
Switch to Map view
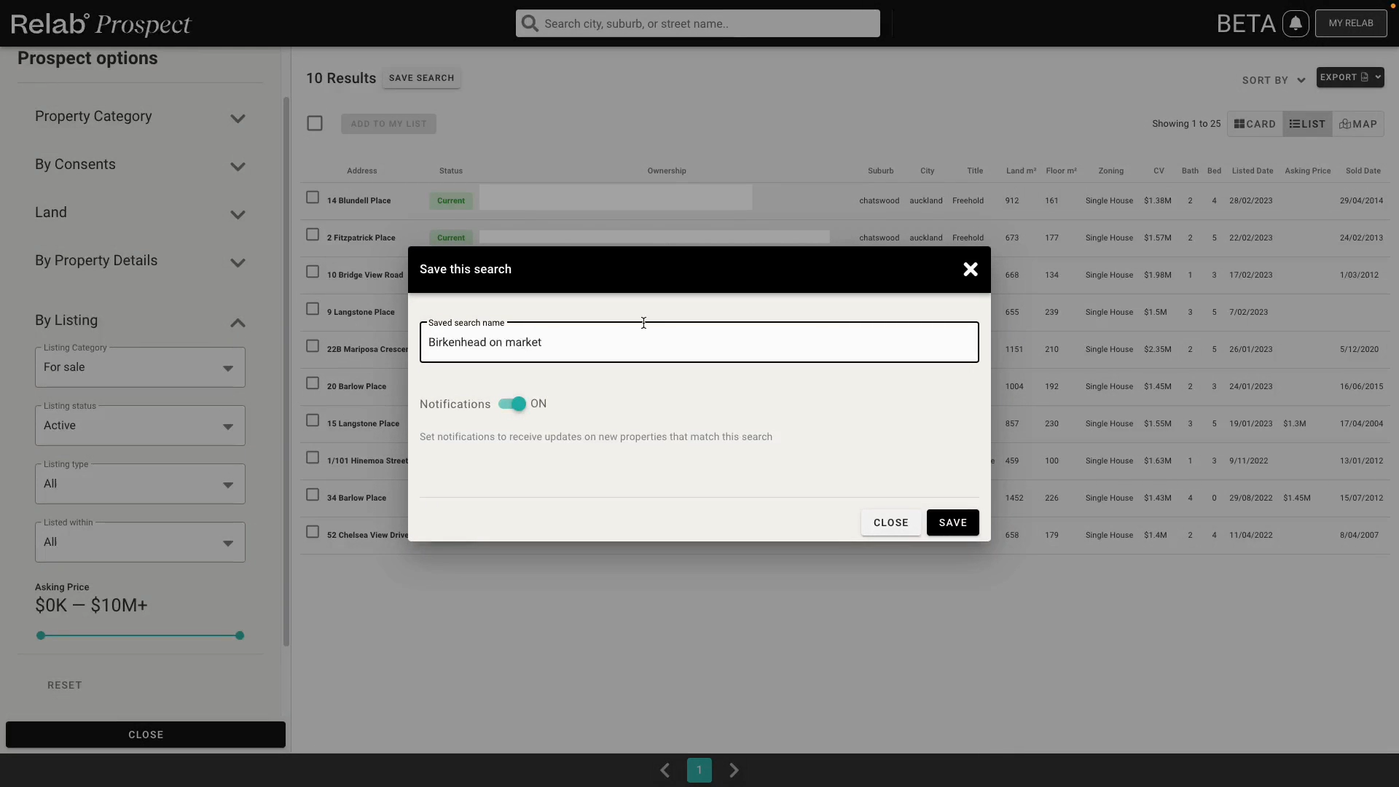1358,123
